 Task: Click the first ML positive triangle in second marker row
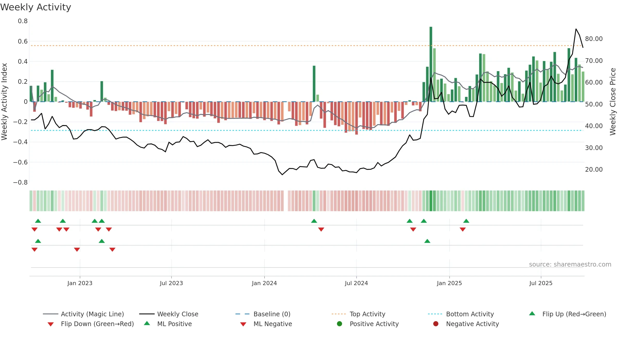(x=38, y=241)
